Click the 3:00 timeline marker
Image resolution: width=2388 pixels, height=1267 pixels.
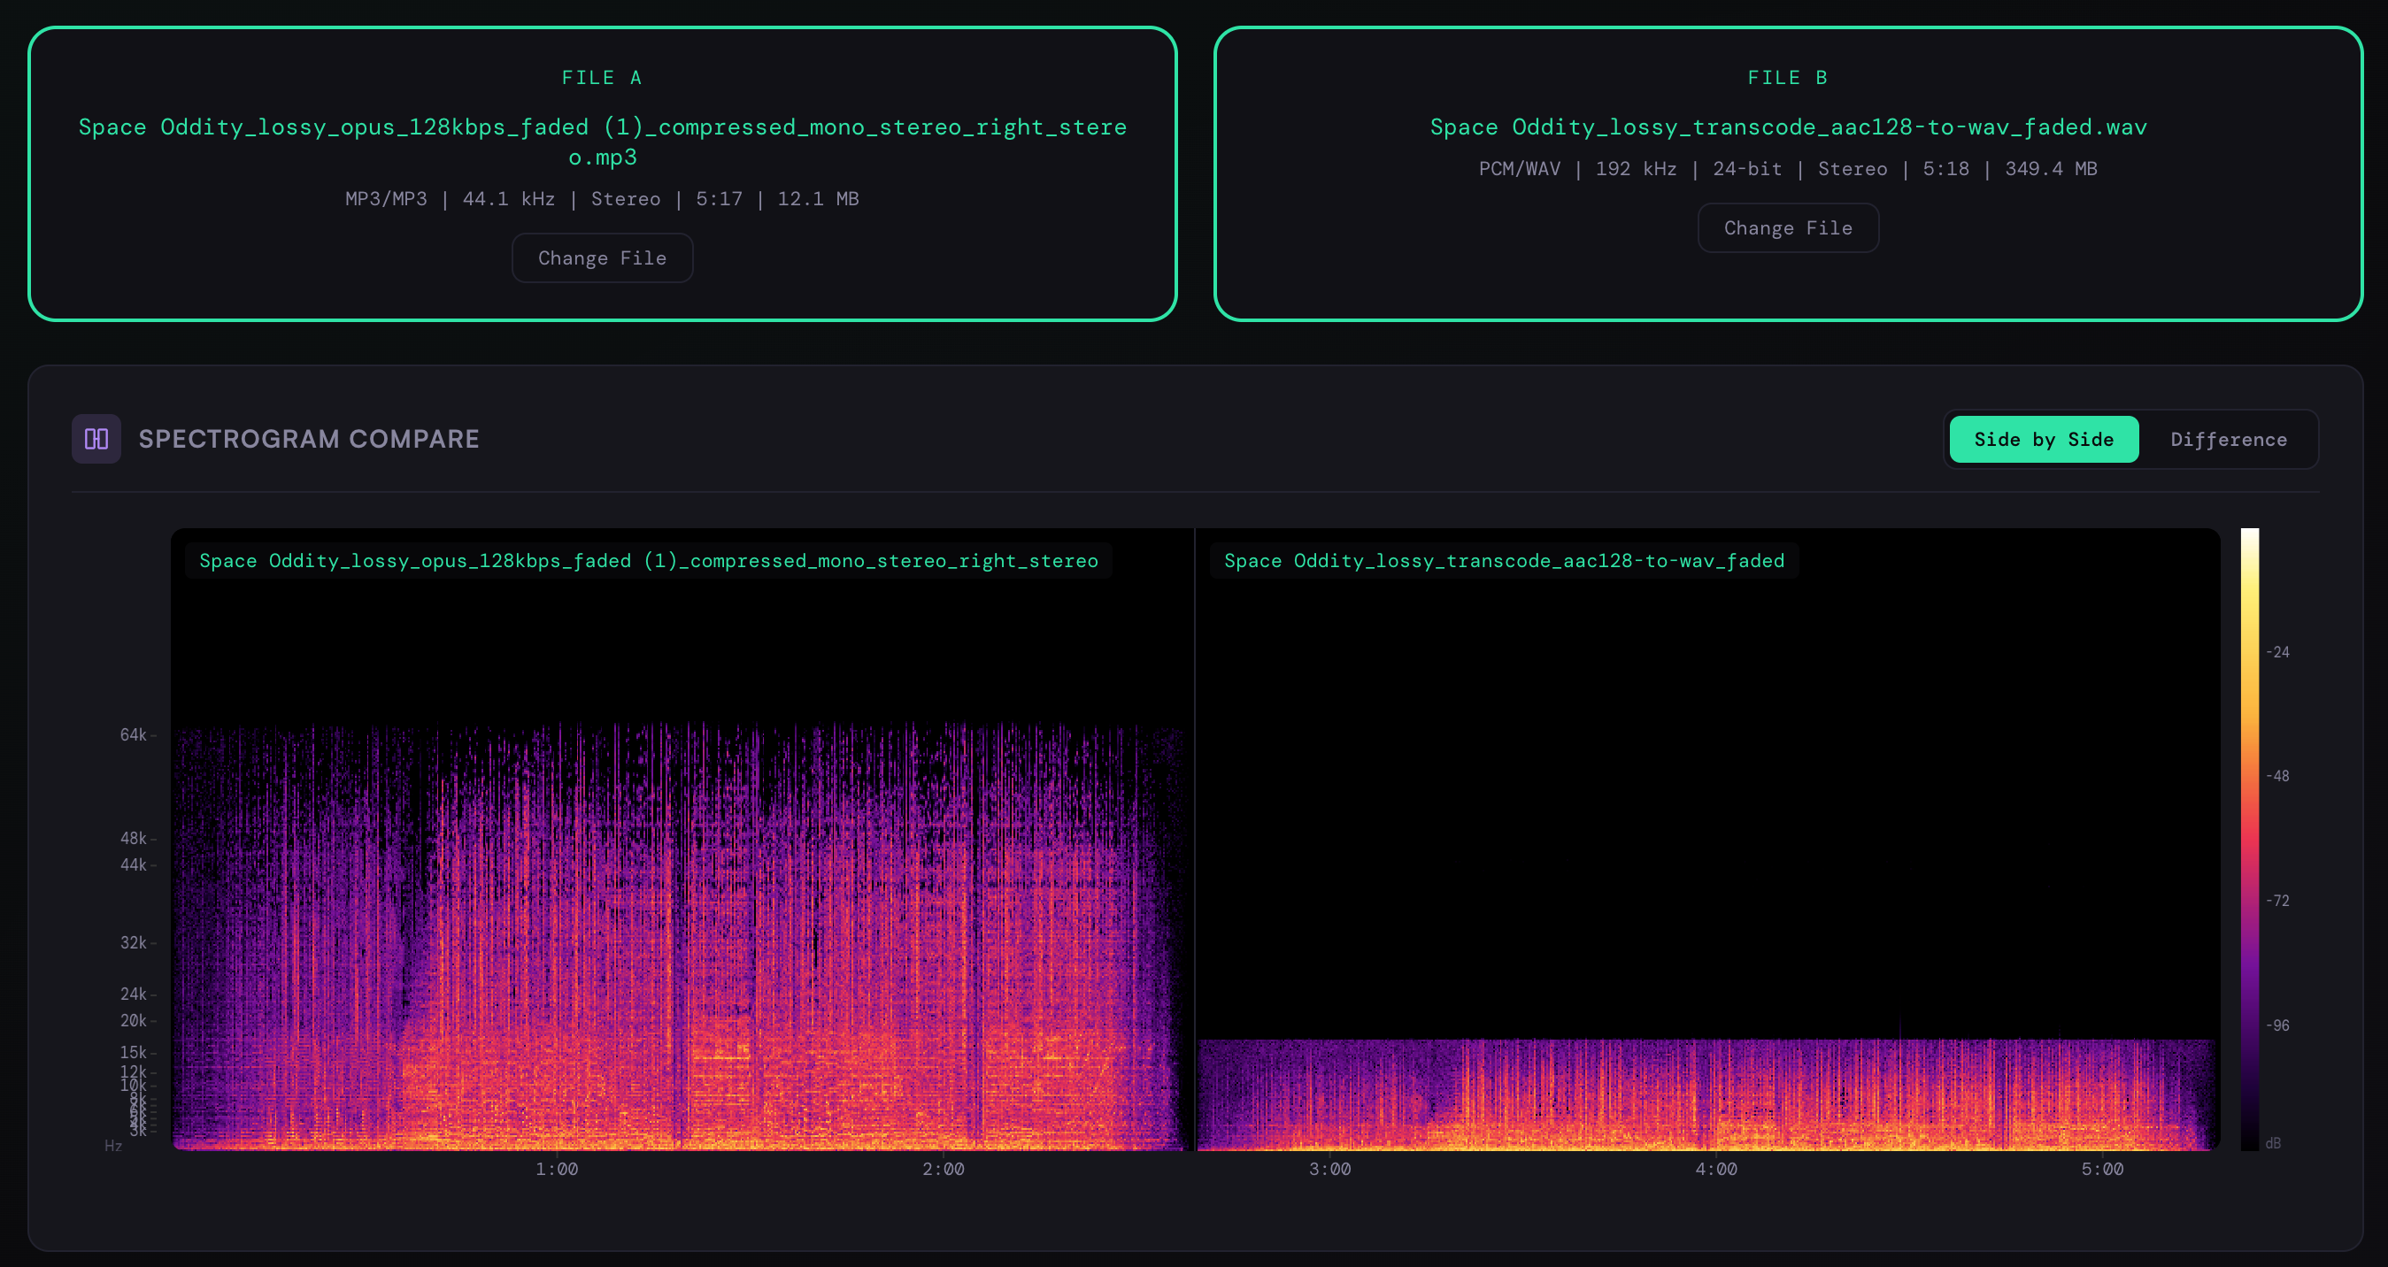1329,1169
